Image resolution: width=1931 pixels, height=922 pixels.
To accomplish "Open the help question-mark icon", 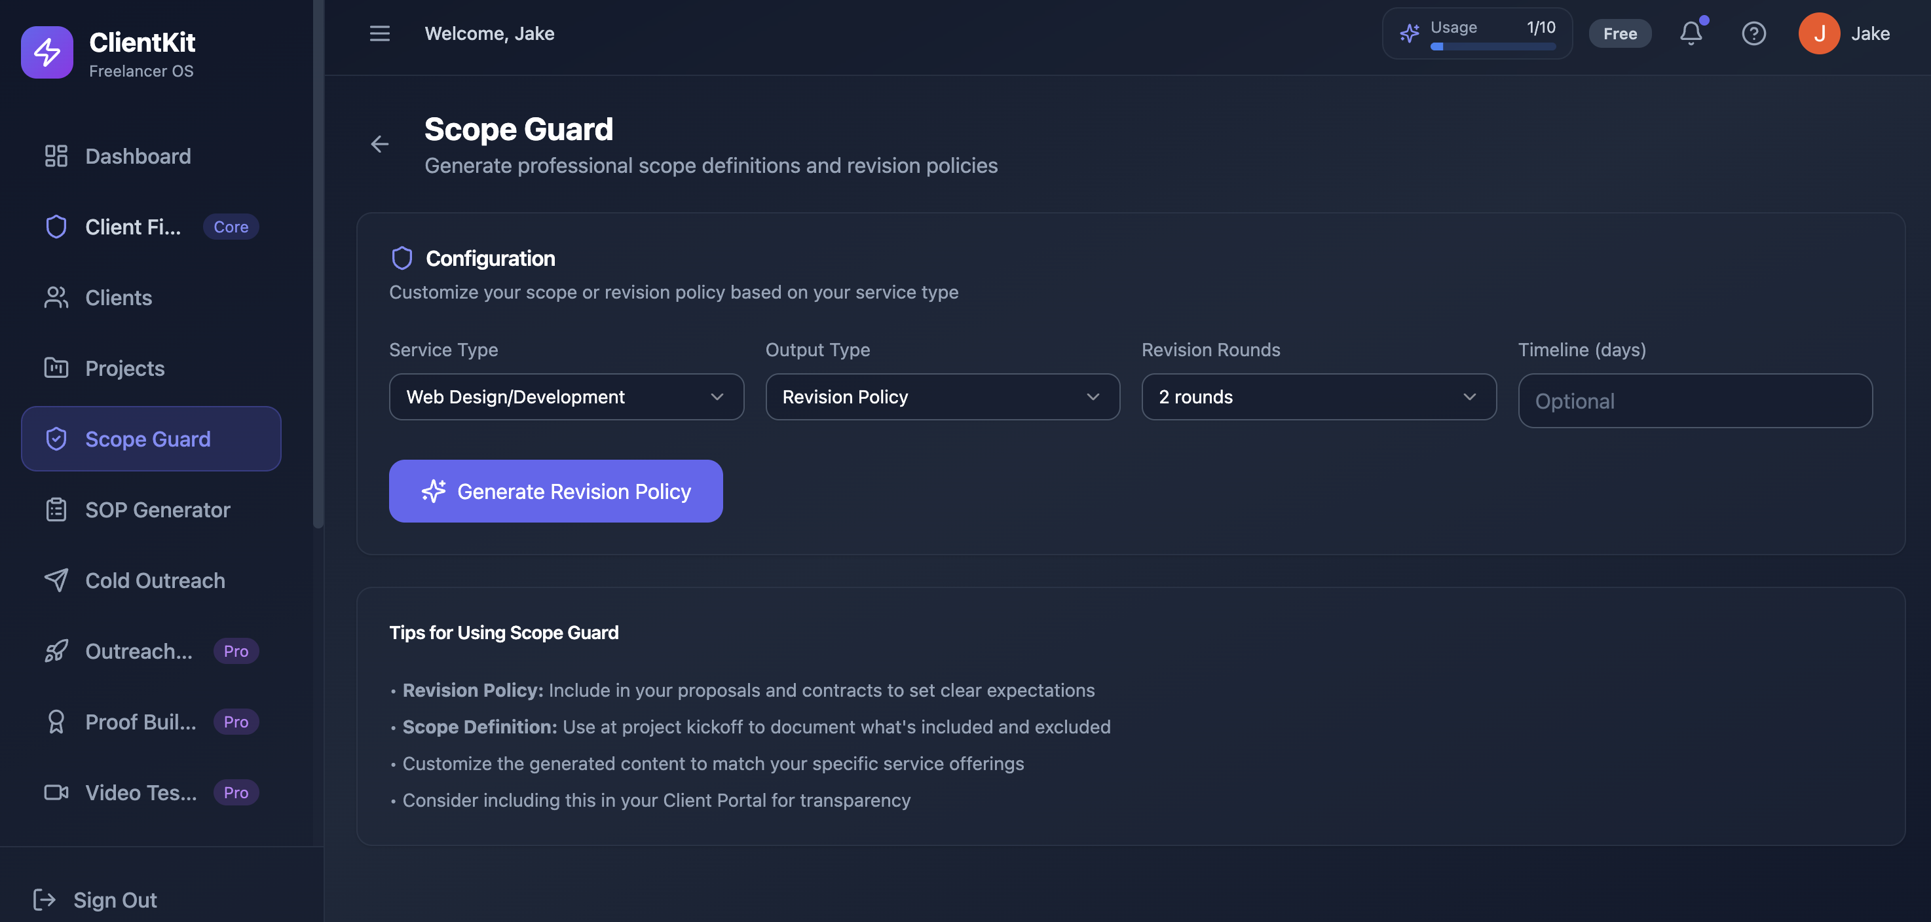I will tap(1754, 33).
